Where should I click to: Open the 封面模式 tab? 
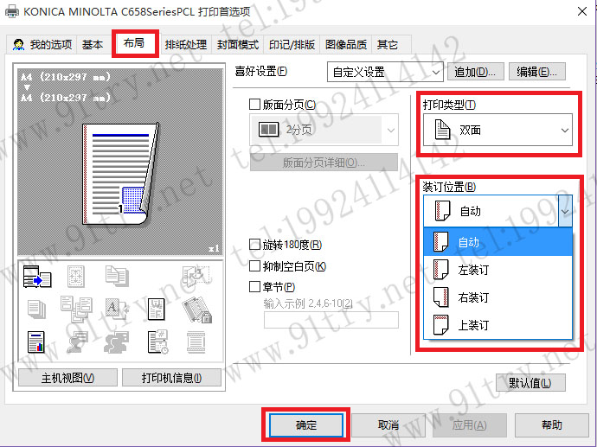tap(238, 44)
